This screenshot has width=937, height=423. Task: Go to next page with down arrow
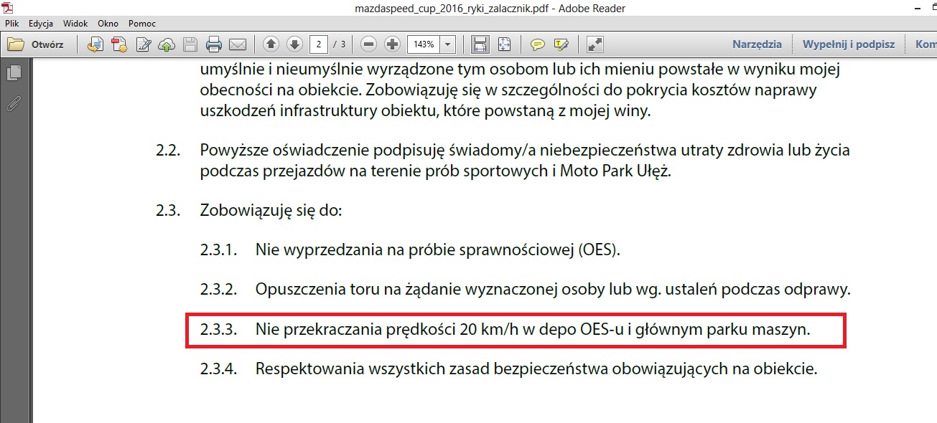coord(294,44)
